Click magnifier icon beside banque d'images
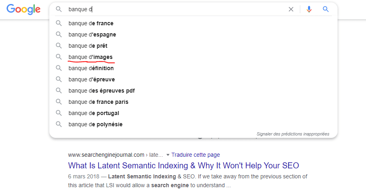The image size is (366, 192). pyautogui.click(x=59, y=57)
